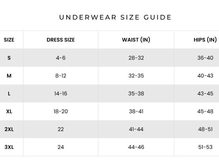This screenshot has width=219, height=164.
Task: Select the M size row label
Action: (9, 76)
